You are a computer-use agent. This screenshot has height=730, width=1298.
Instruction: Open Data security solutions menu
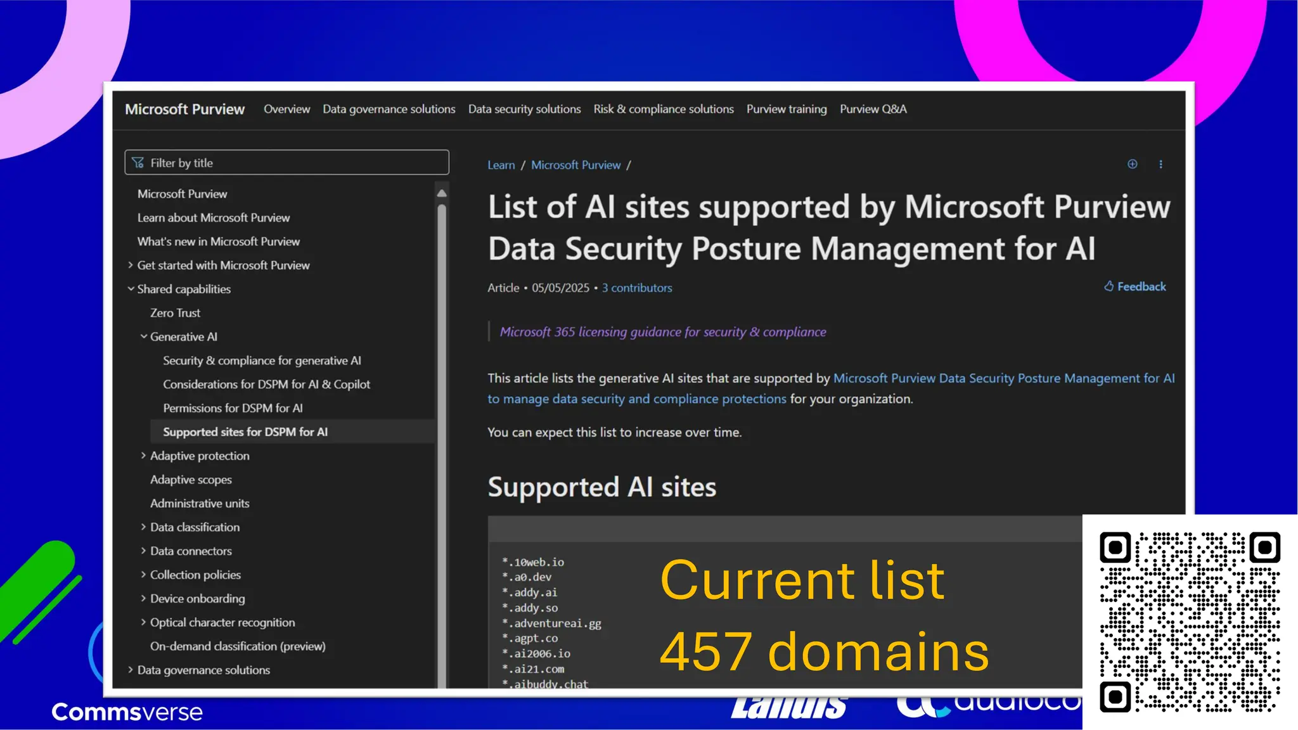point(524,109)
